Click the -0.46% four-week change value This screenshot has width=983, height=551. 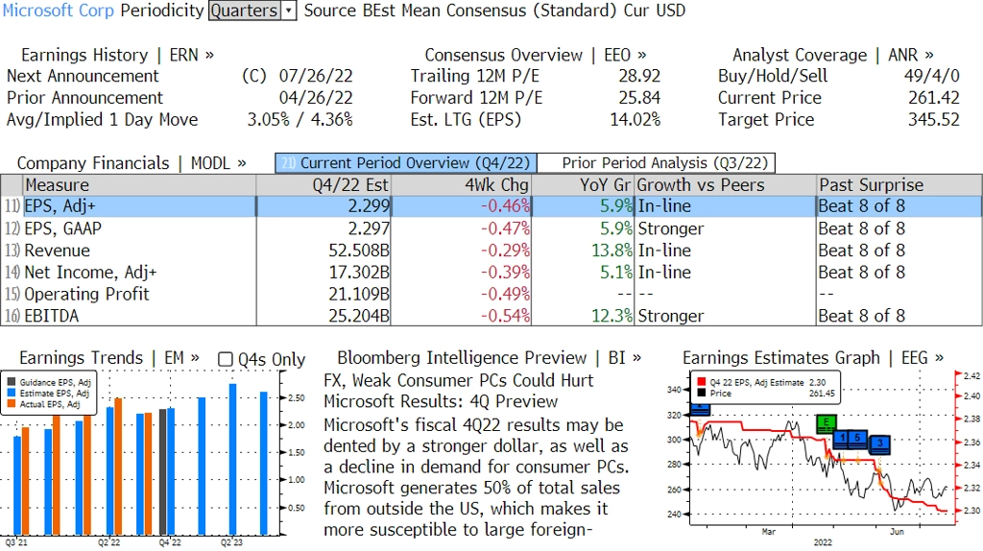point(505,206)
